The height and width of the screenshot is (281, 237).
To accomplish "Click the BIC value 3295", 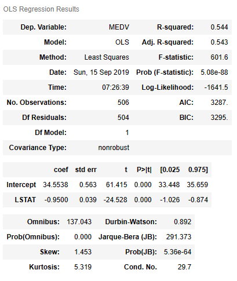I will (x=219, y=118).
